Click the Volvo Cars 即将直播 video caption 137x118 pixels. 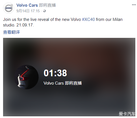tap(63, 83)
